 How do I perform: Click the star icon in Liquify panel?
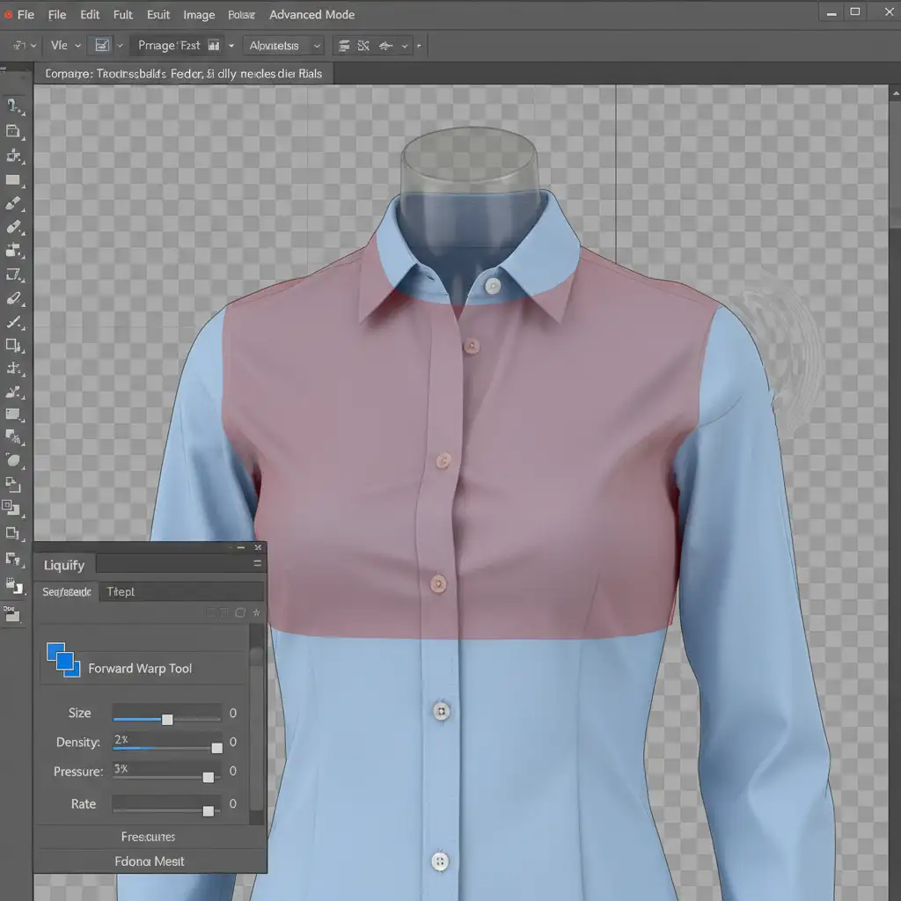[x=256, y=612]
